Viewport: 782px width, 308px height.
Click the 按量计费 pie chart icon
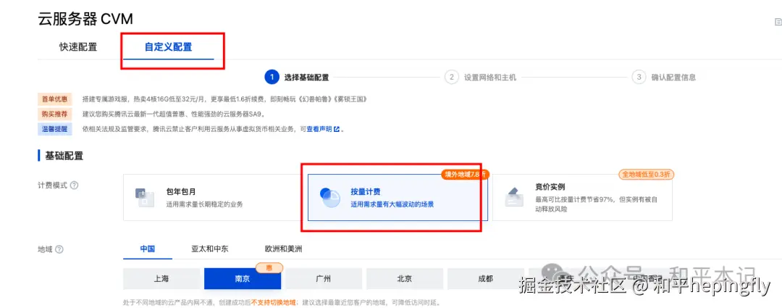329,198
